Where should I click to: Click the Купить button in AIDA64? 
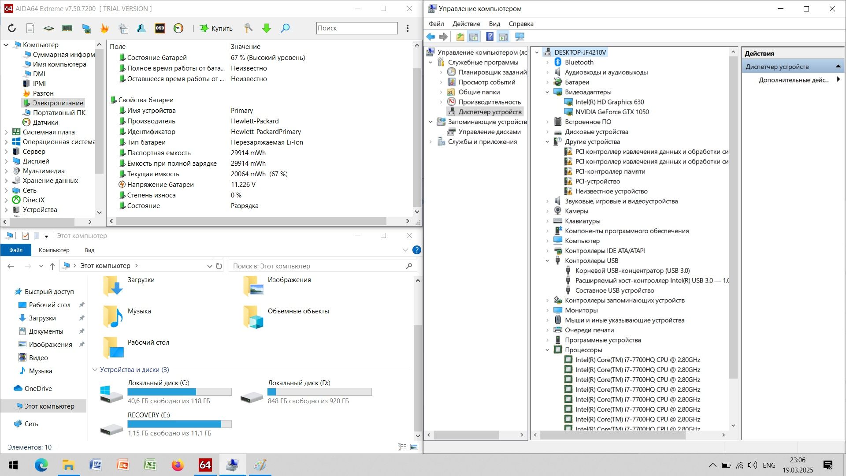click(x=216, y=28)
